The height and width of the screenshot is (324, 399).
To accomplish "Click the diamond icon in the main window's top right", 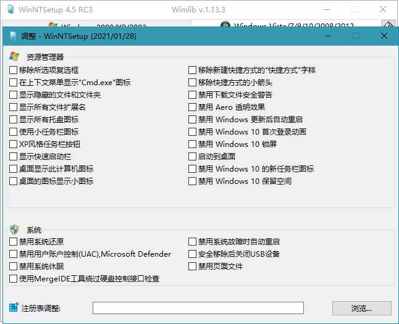I will point(388,25).
